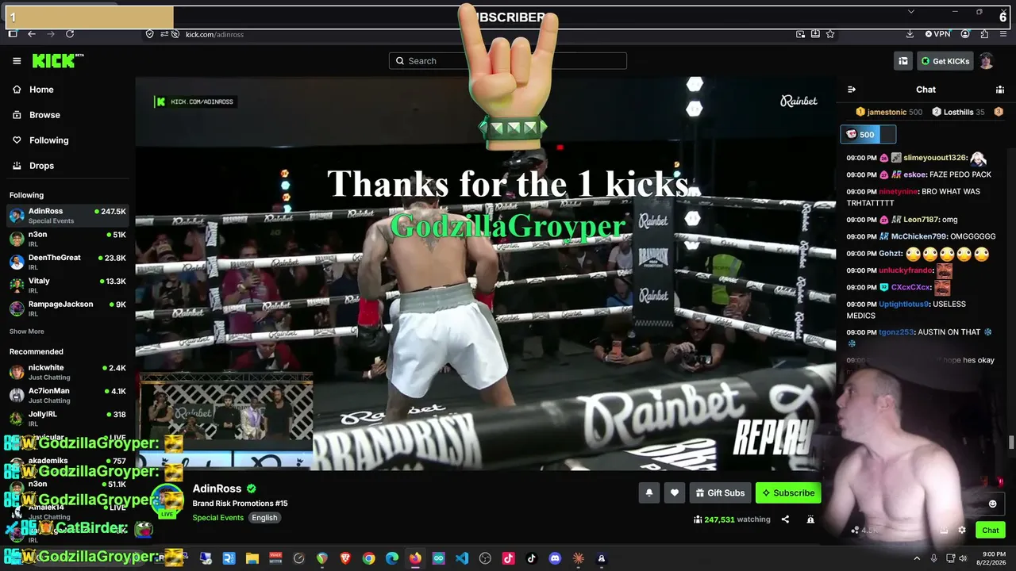This screenshot has height=571, width=1016.
Task: Click the English language tag
Action: [264, 518]
